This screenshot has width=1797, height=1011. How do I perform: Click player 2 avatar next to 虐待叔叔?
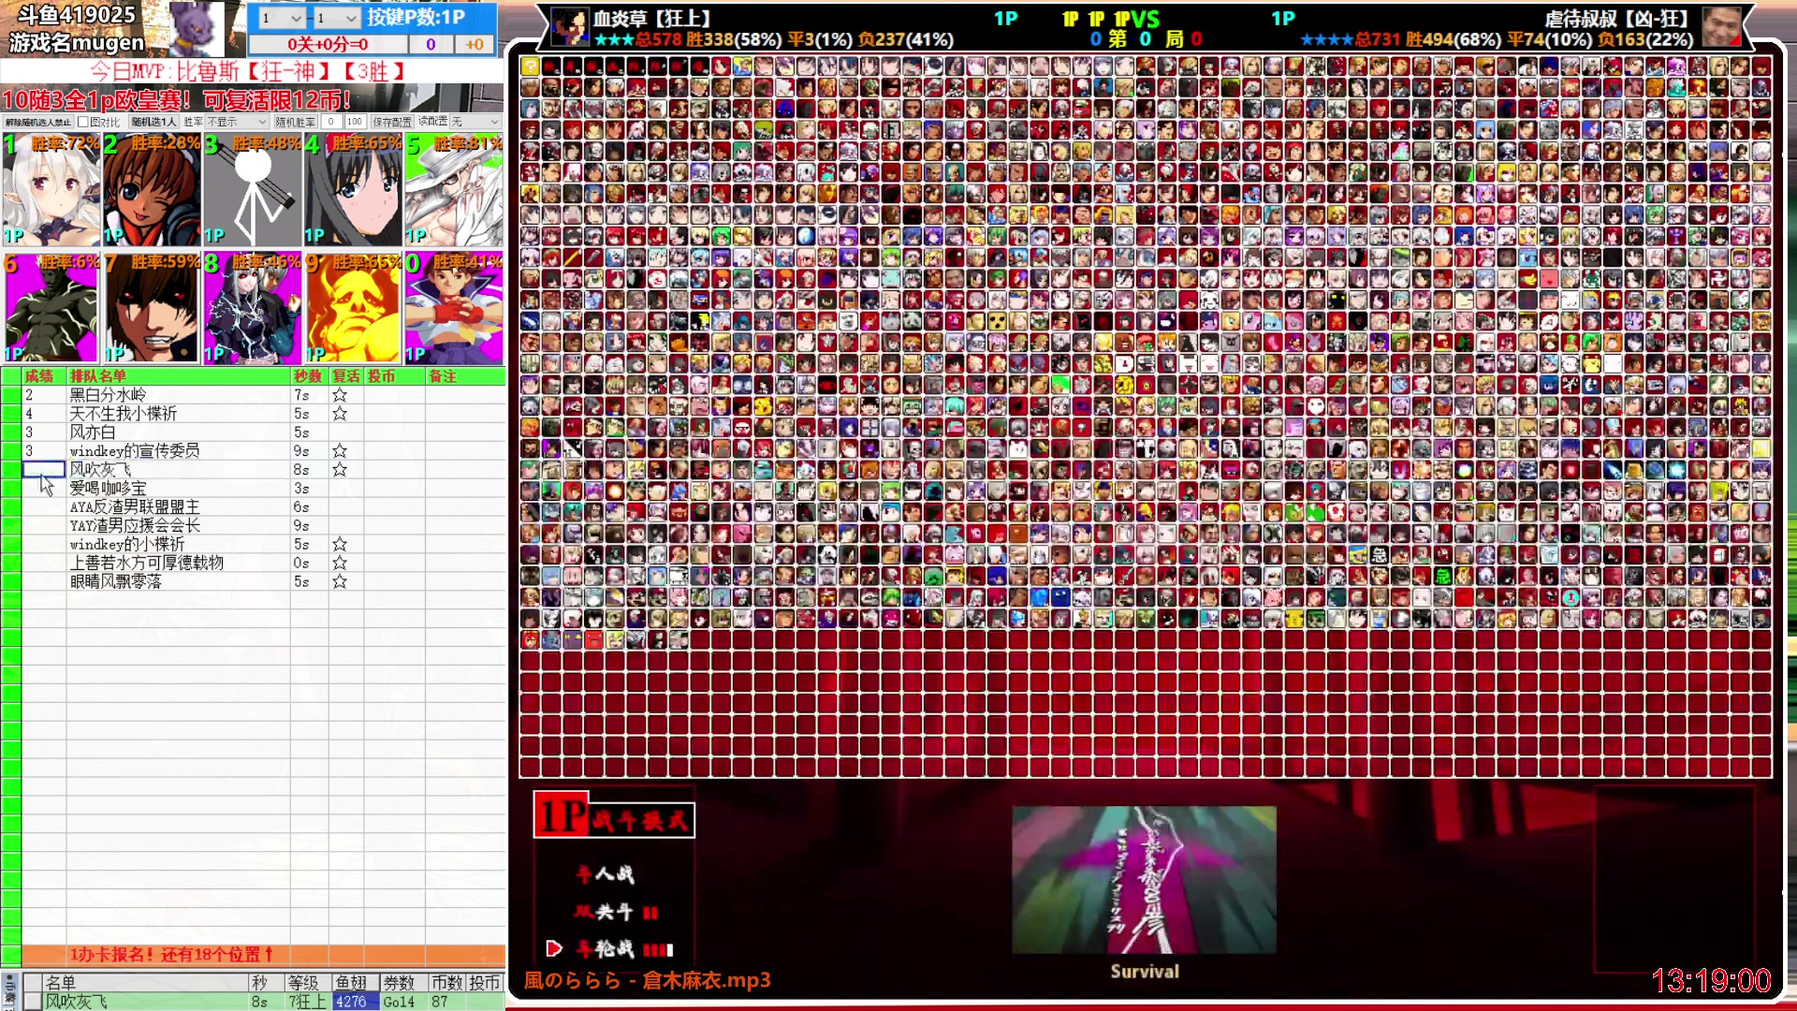point(1722,28)
